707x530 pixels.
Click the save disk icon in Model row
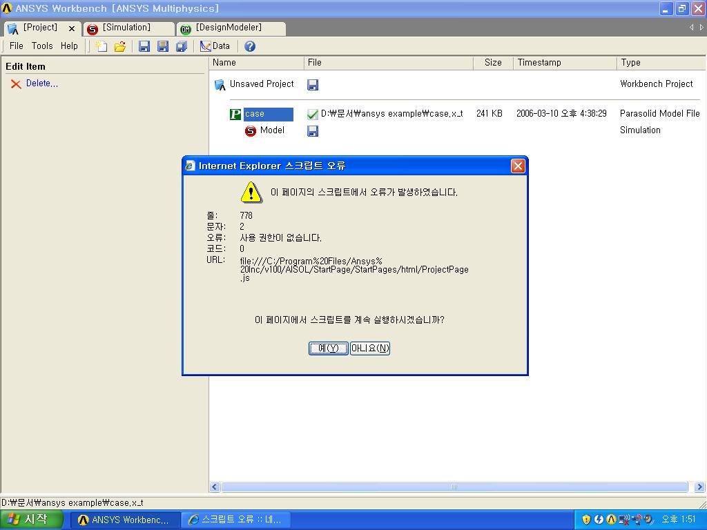(x=313, y=130)
